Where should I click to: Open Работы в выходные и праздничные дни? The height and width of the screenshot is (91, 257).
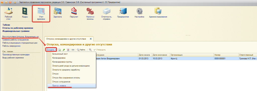pyautogui.click(x=20, y=43)
